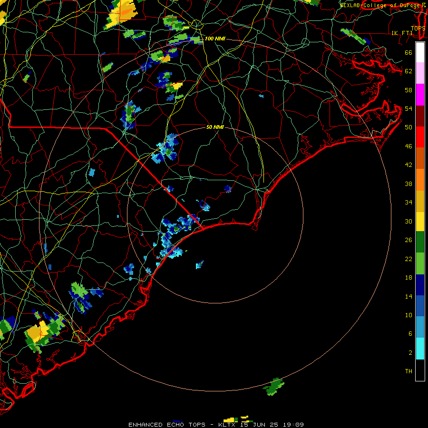Pick the navy blue legend swatch below 18
Screen dimensions: 428x428
[420, 285]
